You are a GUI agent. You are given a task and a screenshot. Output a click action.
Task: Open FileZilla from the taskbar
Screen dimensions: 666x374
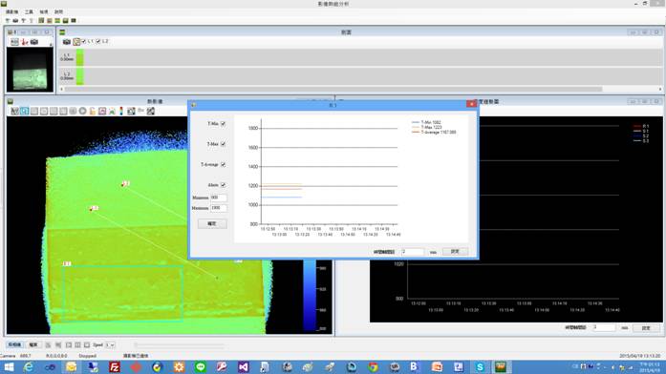[x=115, y=367]
